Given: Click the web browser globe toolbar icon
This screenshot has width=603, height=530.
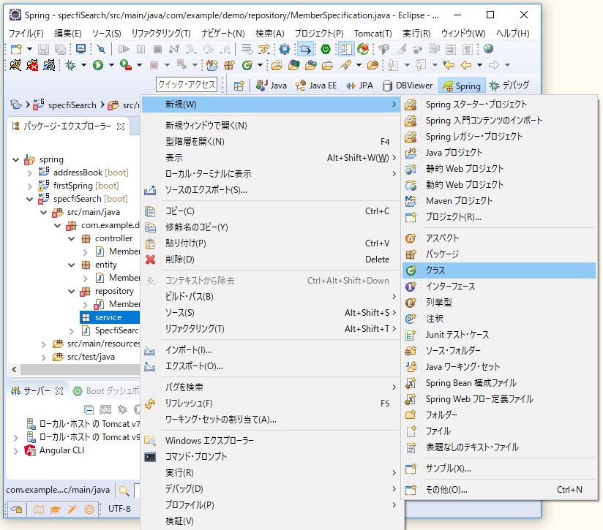Looking at the screenshot, I should coord(488,49).
